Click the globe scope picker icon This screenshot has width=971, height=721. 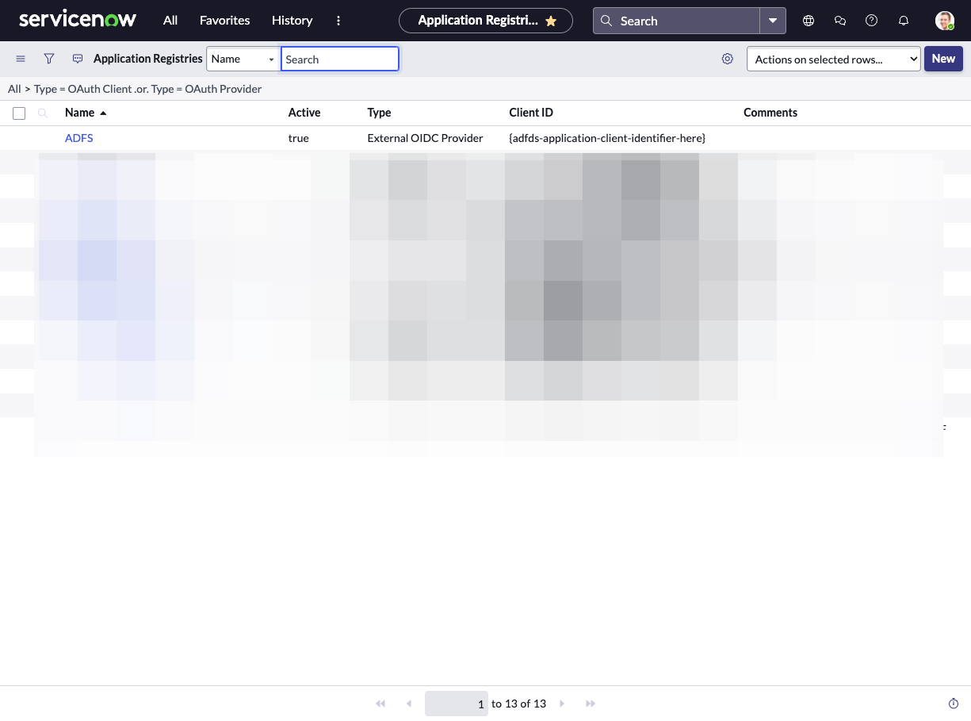[809, 21]
